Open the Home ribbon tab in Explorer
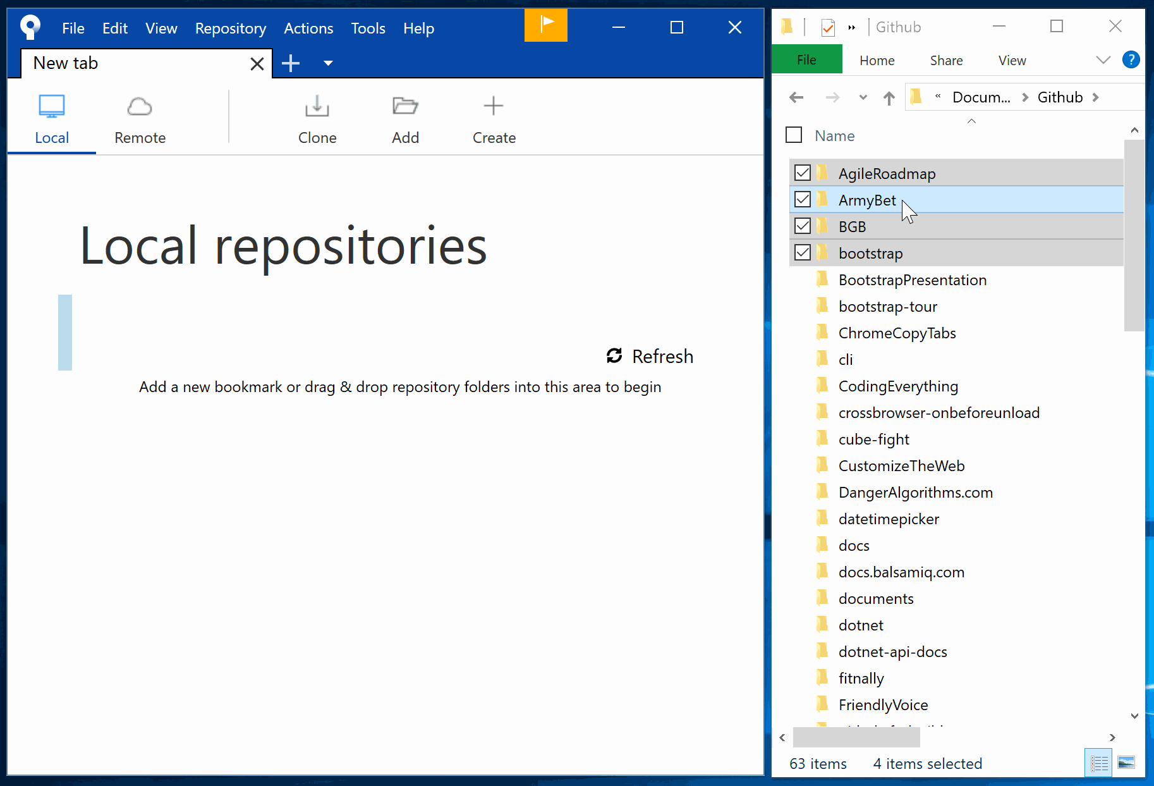Image resolution: width=1154 pixels, height=786 pixels. (877, 61)
